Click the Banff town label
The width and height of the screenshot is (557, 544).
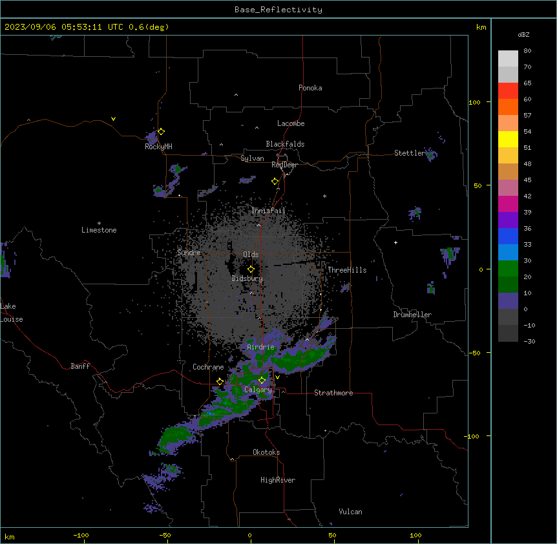[x=80, y=366]
